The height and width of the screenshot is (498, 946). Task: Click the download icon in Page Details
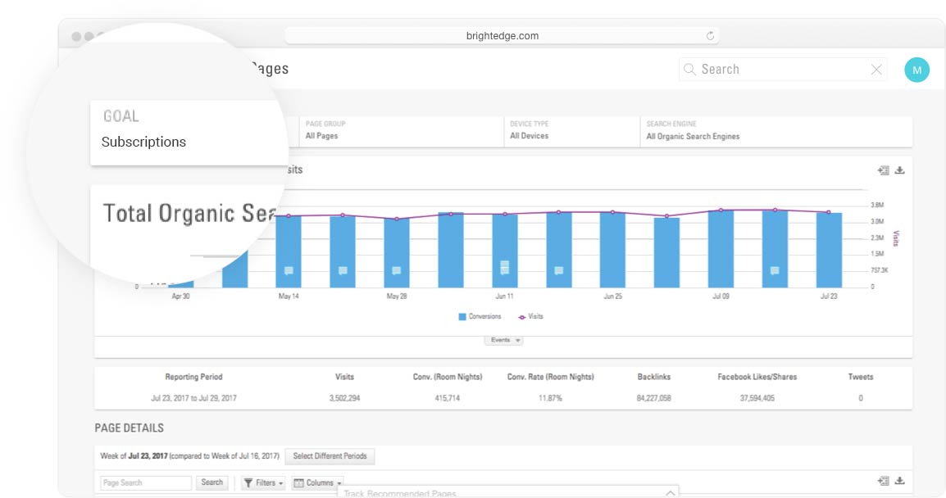pos(899,481)
